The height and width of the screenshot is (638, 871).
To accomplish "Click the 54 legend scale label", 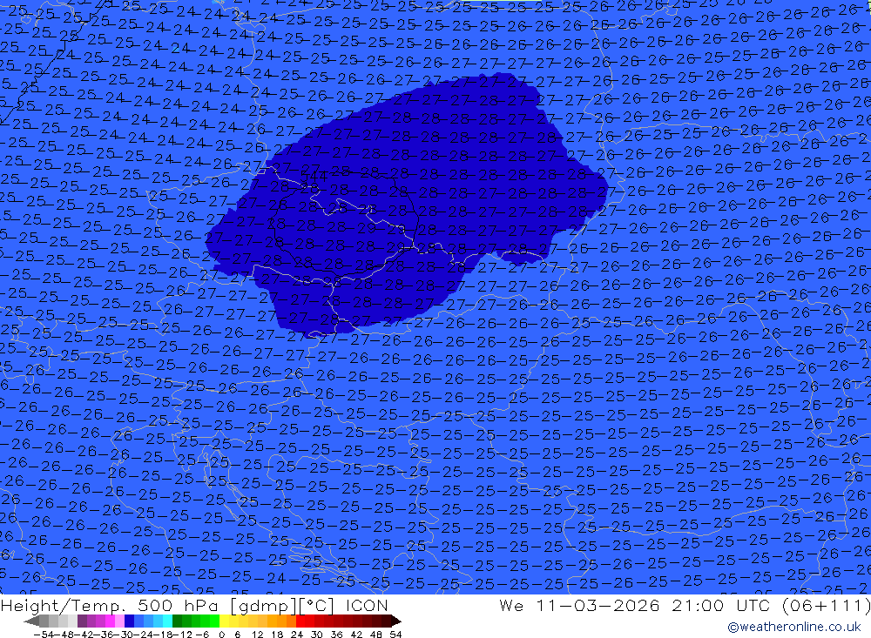I will pos(395,635).
